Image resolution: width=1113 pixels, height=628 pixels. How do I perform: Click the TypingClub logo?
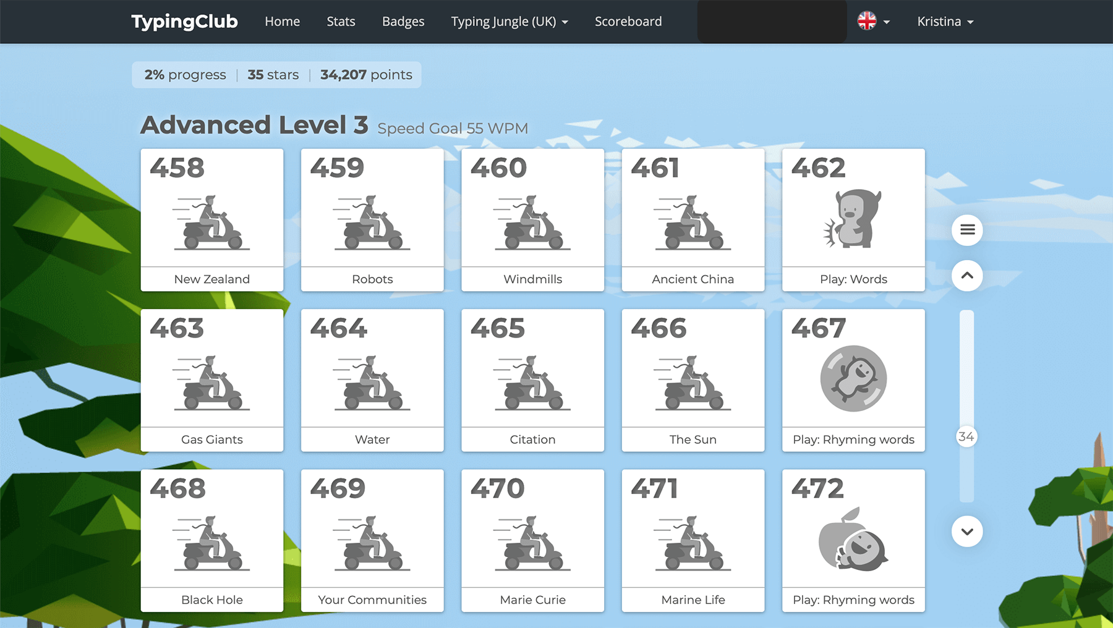pos(184,22)
